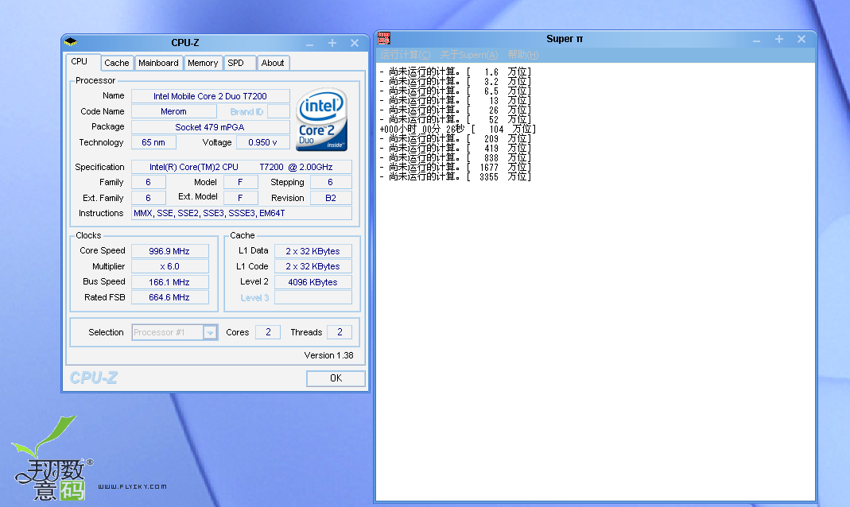Screen dimensions: 850x507
Task: Click the Super π row for 3.2 万位
Action: [x=456, y=81]
